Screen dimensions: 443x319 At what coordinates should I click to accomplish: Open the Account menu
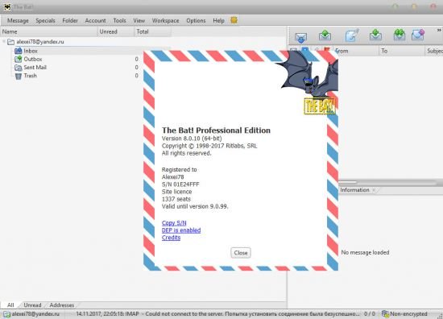96,21
